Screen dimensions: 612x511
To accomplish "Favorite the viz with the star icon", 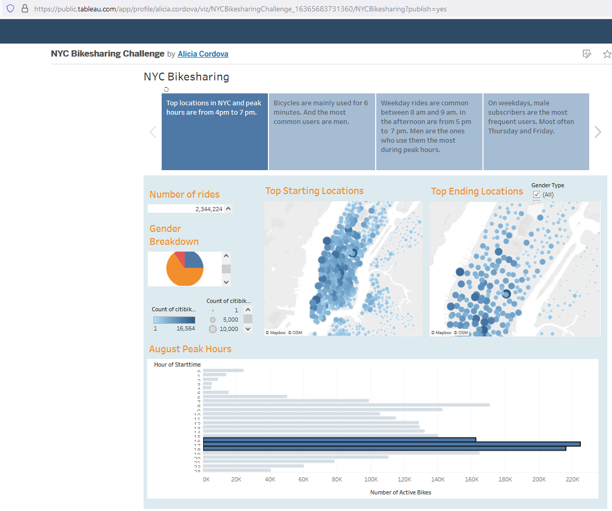I will coord(607,54).
